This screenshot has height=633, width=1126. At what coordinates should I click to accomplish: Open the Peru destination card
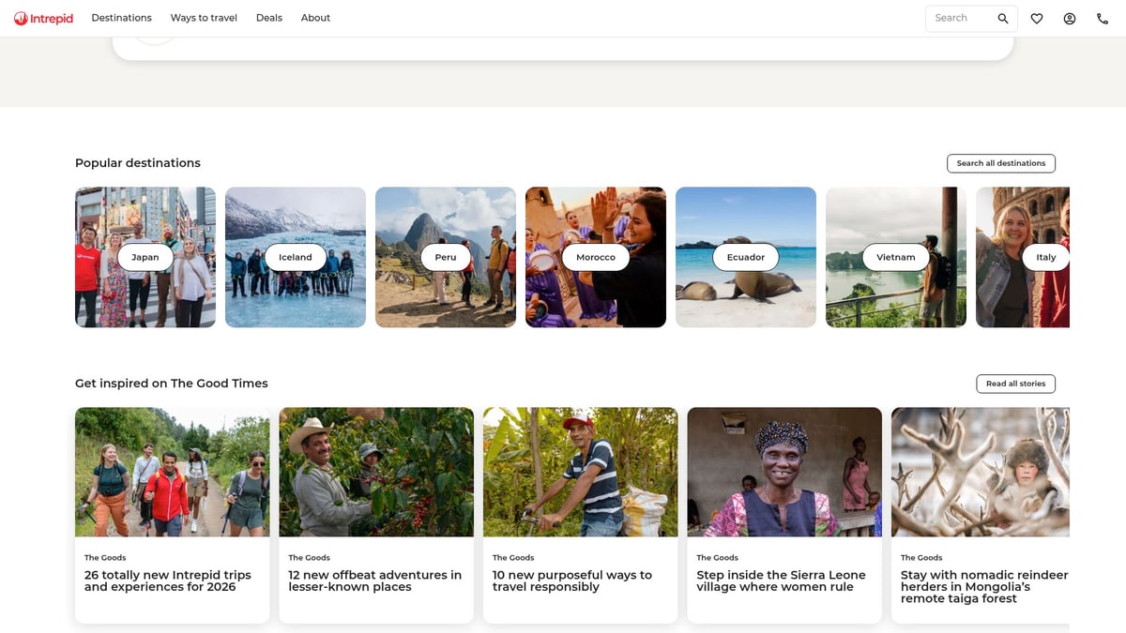pos(446,257)
